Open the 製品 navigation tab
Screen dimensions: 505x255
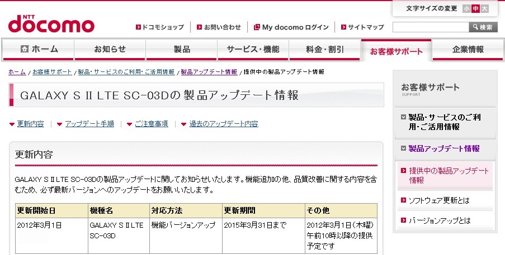point(182,50)
